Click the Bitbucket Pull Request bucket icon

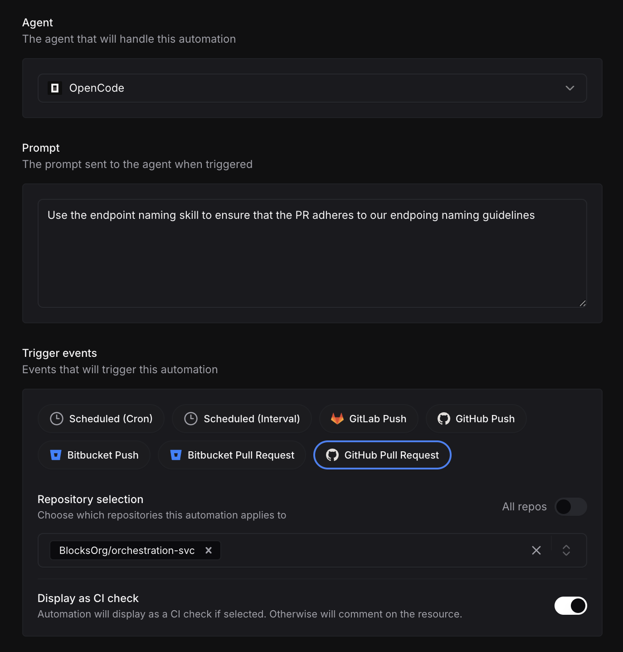(176, 455)
